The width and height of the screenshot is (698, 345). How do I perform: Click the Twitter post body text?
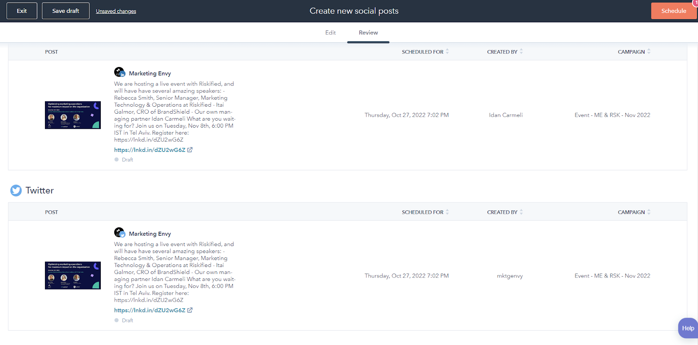[x=174, y=272]
